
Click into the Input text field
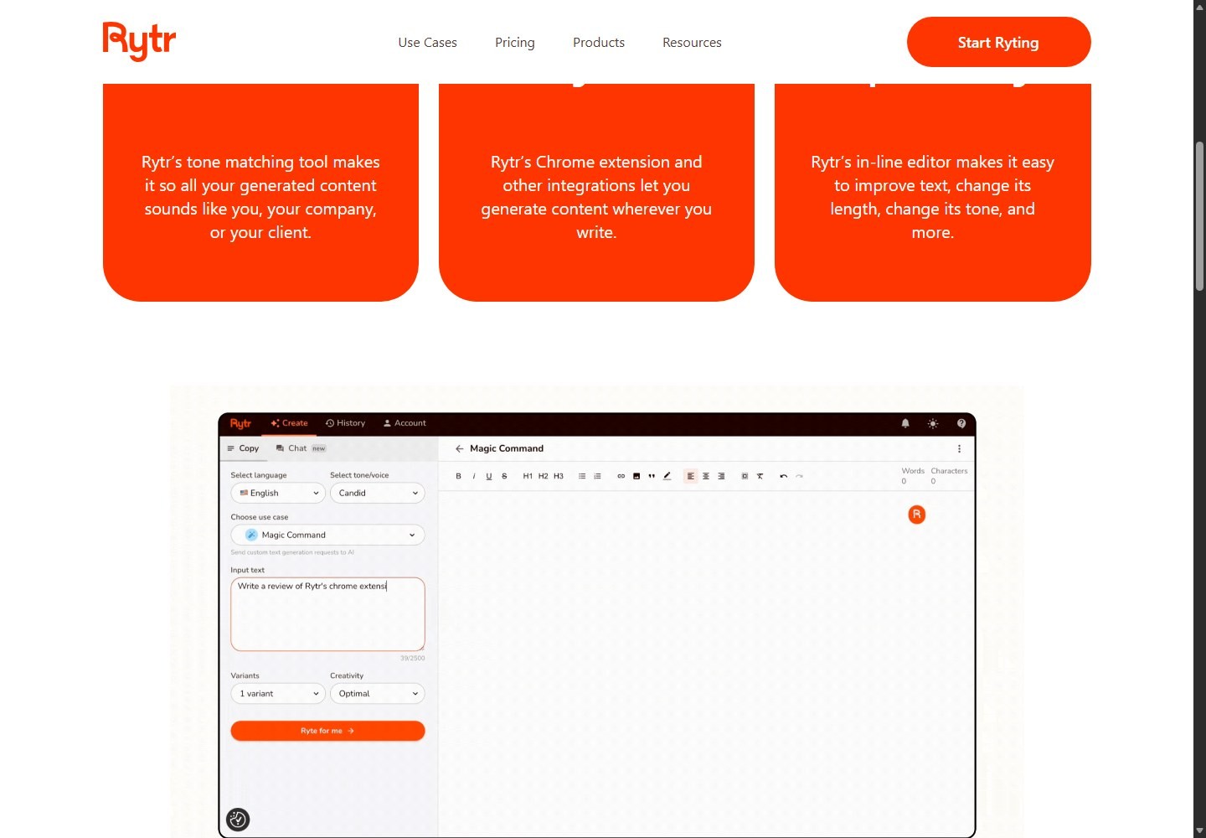point(327,614)
